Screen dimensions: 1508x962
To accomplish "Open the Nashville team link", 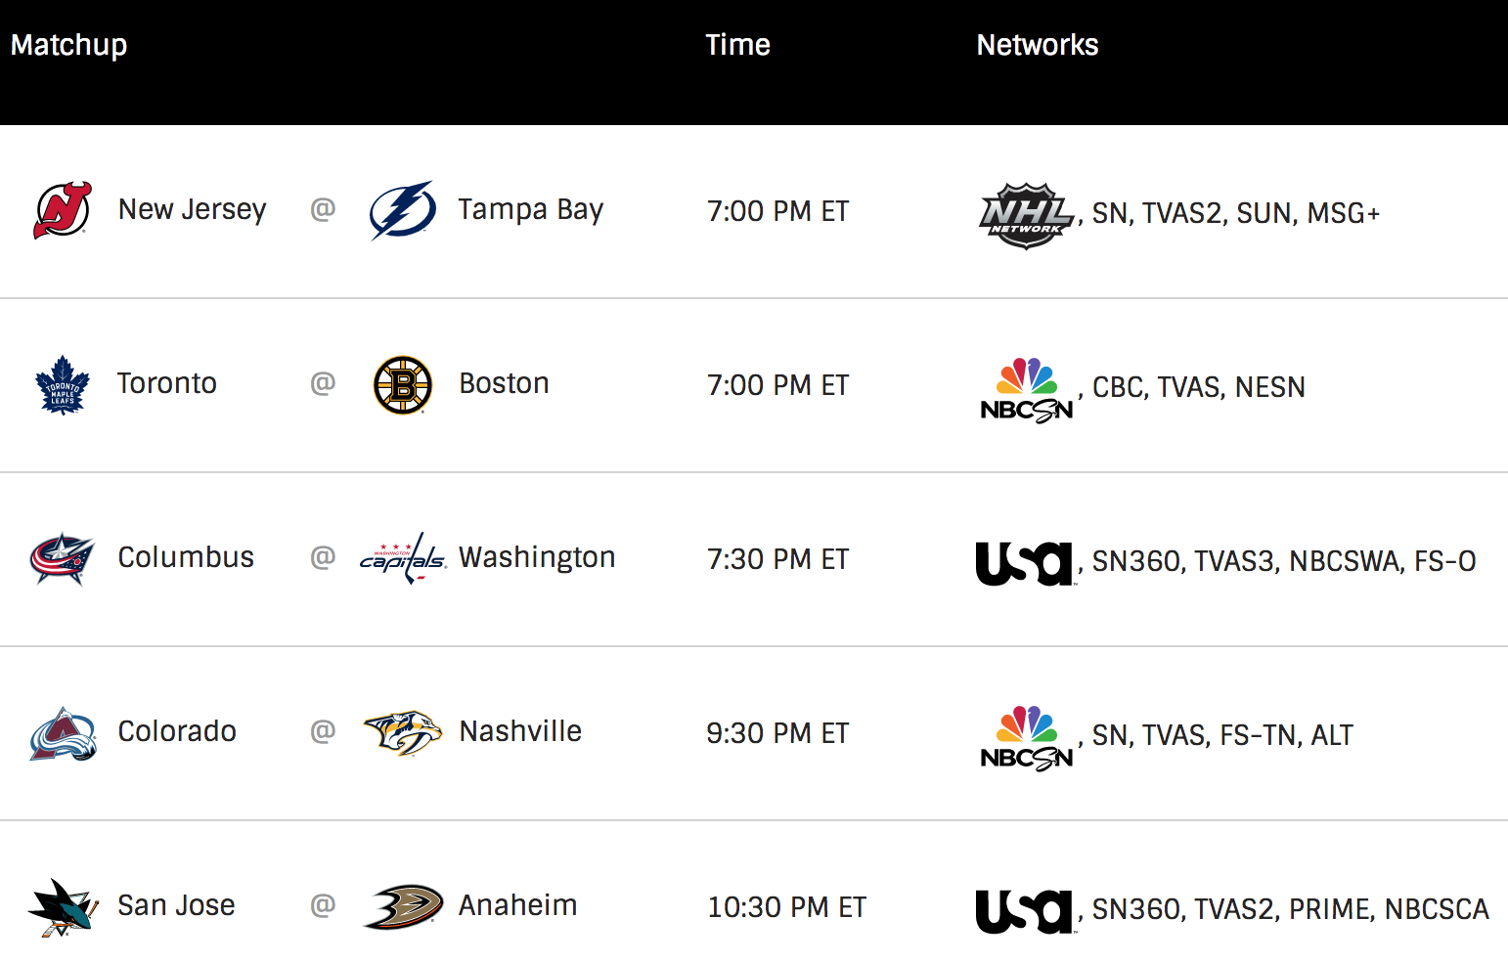I will (x=520, y=731).
